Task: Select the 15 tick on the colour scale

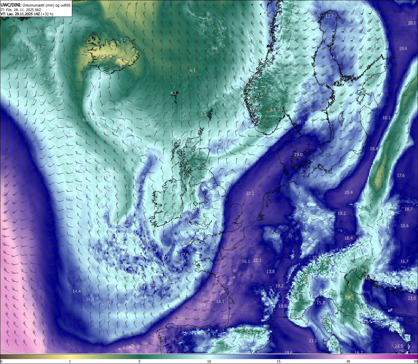Action: pyautogui.click(x=279, y=361)
